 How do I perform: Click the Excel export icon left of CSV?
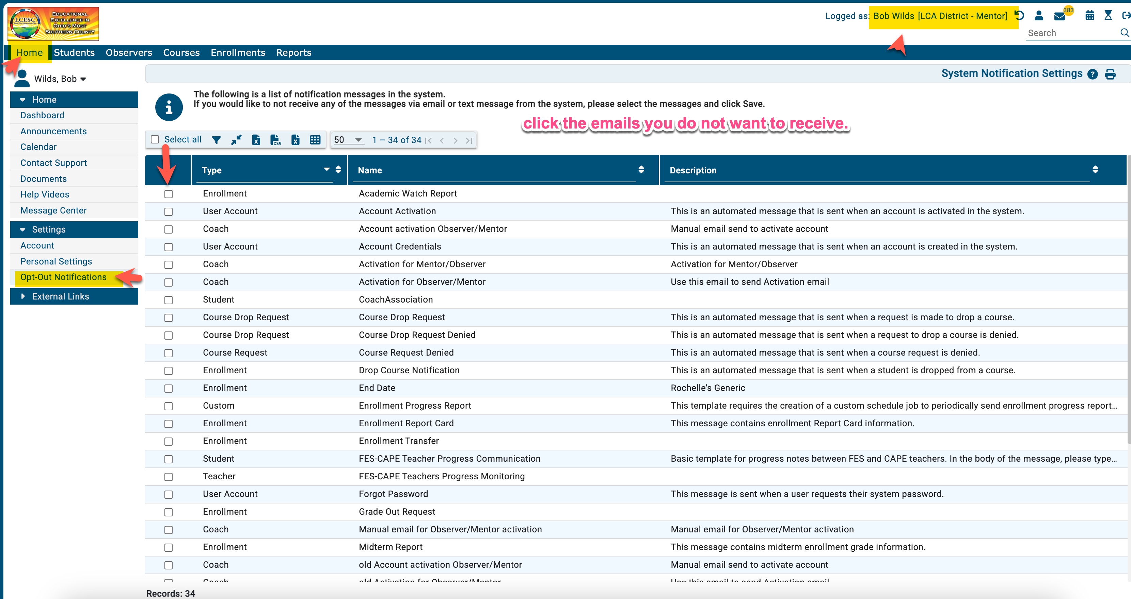(x=256, y=140)
